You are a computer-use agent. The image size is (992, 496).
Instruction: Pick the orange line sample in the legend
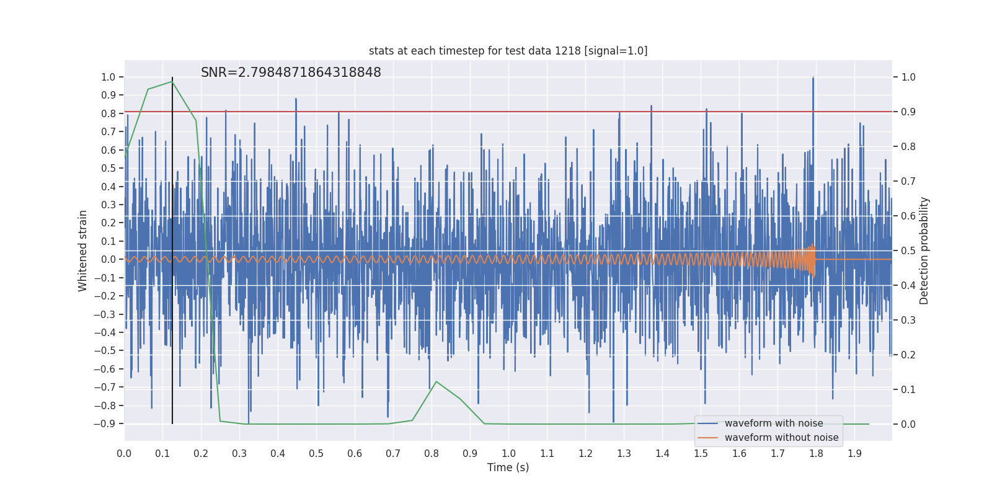point(708,438)
